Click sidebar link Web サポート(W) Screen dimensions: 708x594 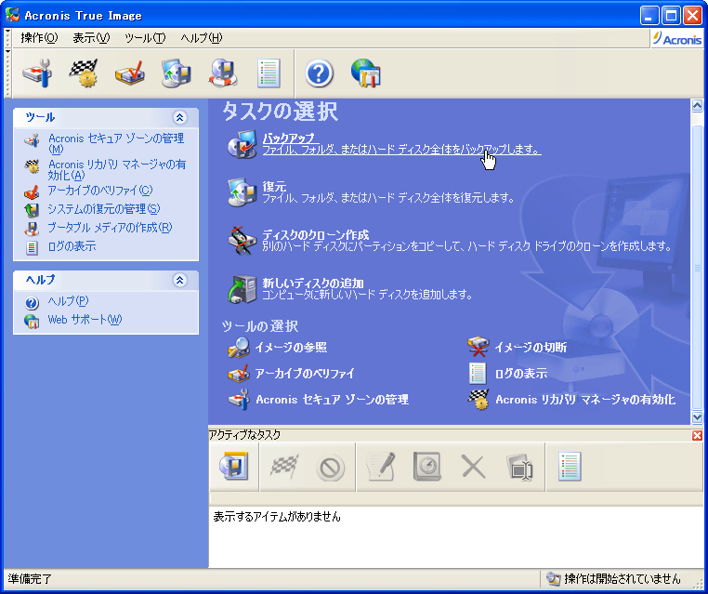click(85, 320)
